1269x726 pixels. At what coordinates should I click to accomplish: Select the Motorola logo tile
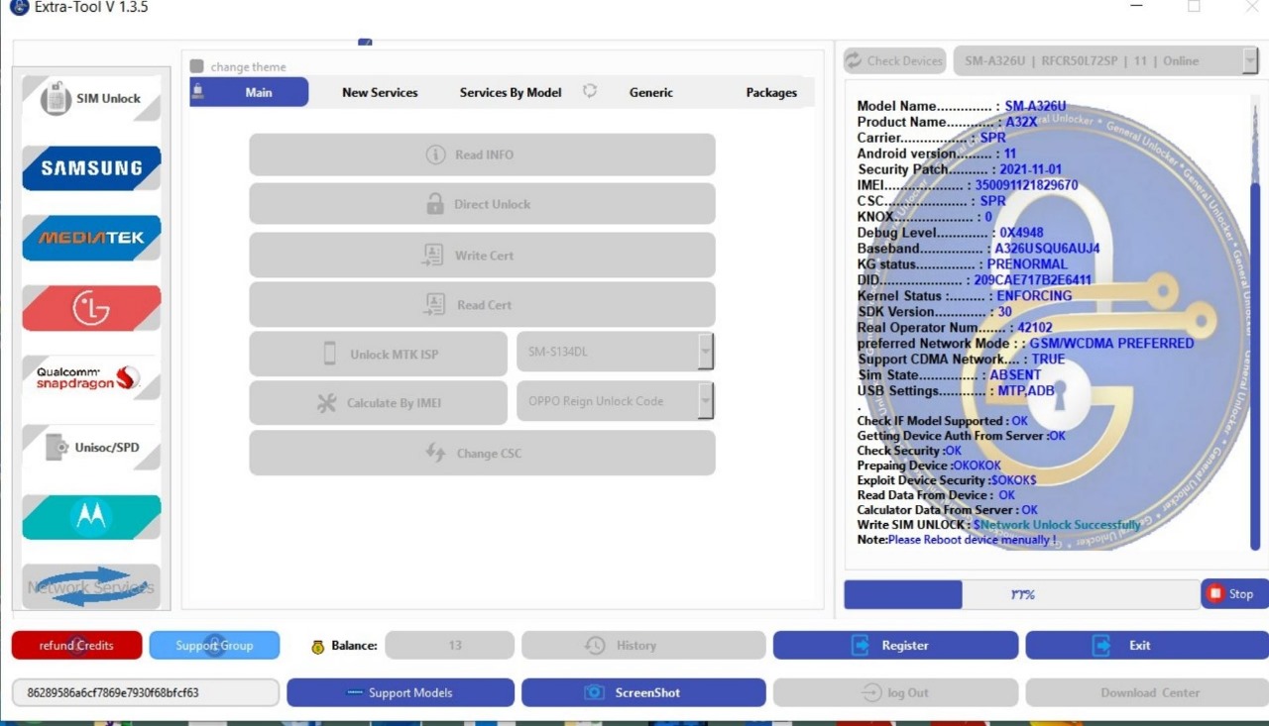coord(91,517)
